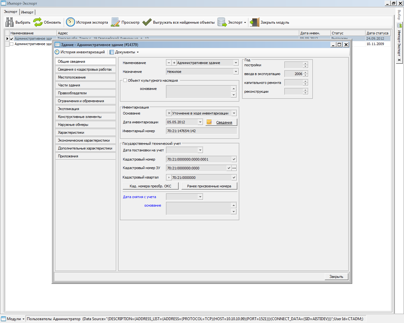Open Дата инвентаризации date dropdown
404x323 pixels.
coord(200,122)
